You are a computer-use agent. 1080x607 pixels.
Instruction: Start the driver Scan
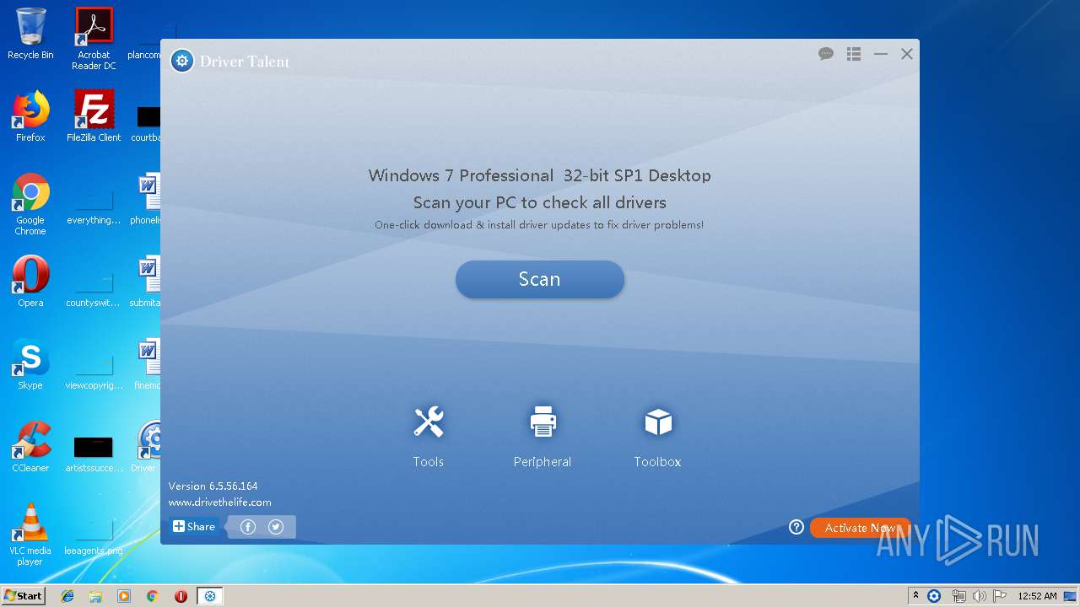[x=540, y=279]
